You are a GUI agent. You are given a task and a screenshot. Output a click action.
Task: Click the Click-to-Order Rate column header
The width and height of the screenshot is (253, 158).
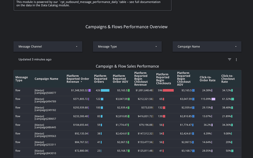click(207, 79)
